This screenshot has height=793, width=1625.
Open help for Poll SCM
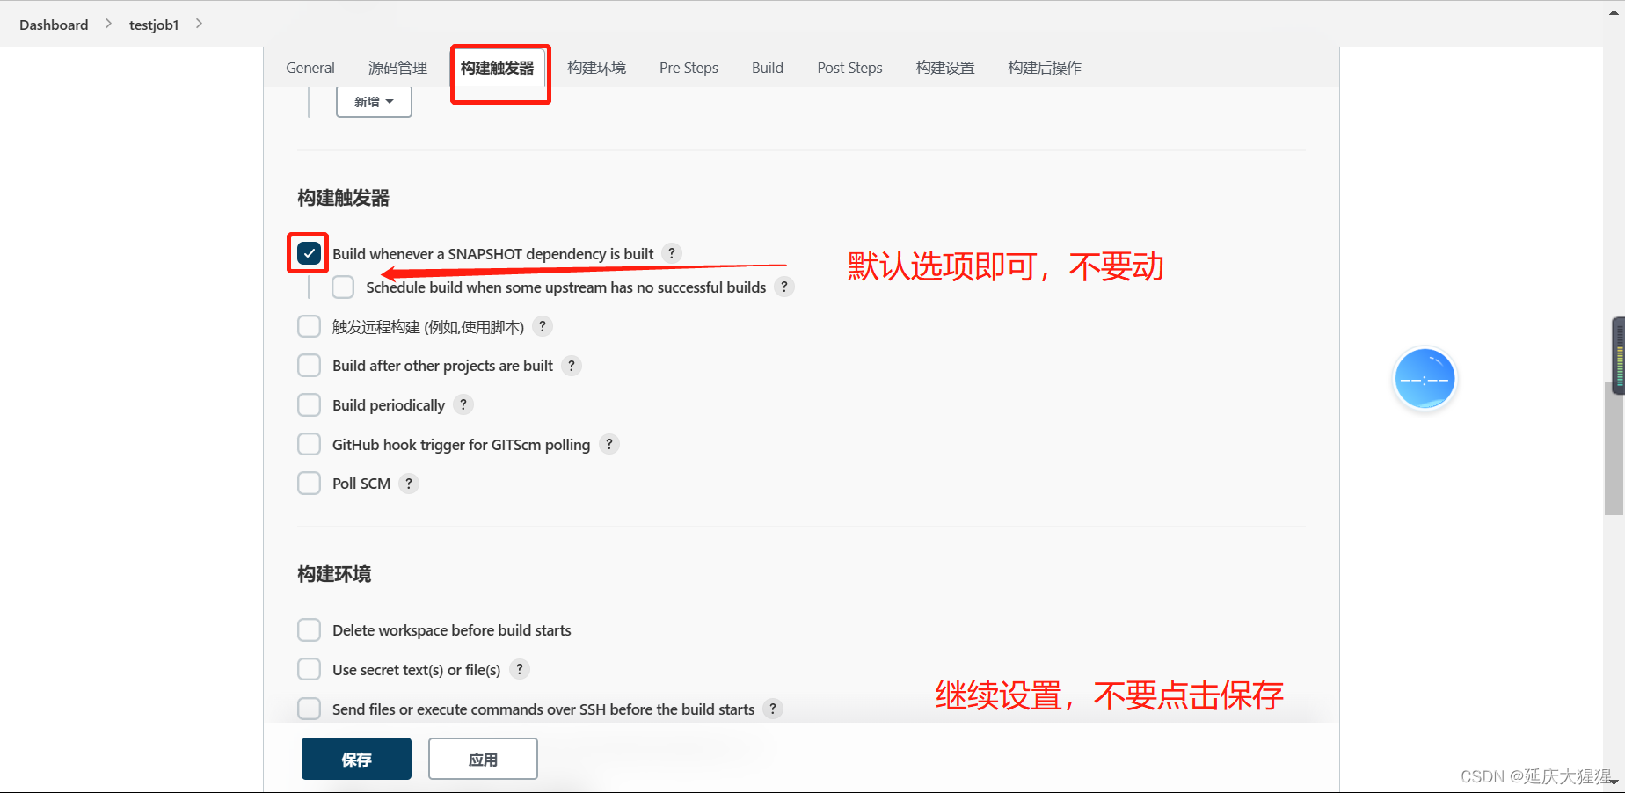pyautogui.click(x=408, y=483)
